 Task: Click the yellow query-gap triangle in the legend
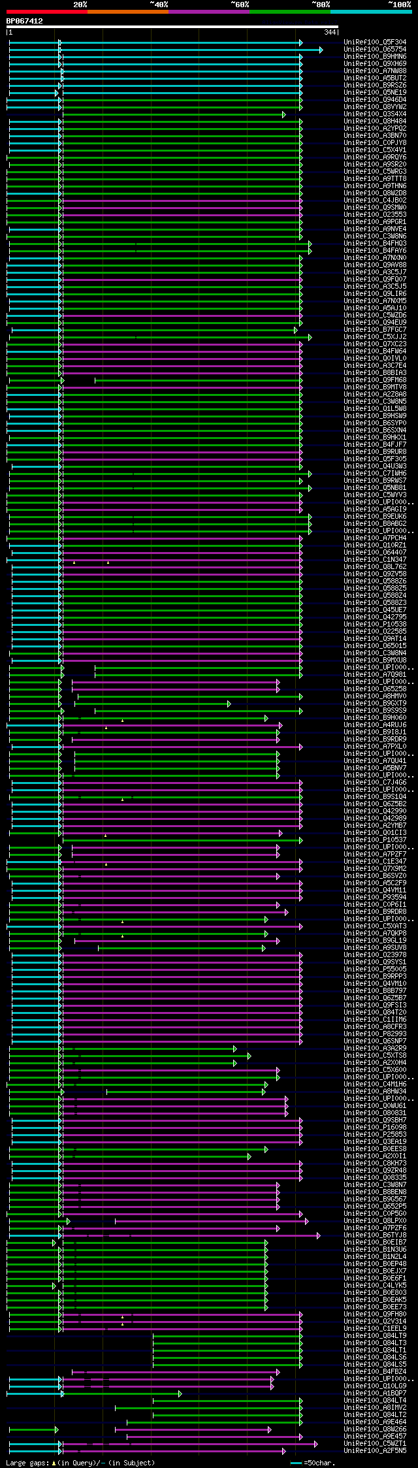(54, 1463)
